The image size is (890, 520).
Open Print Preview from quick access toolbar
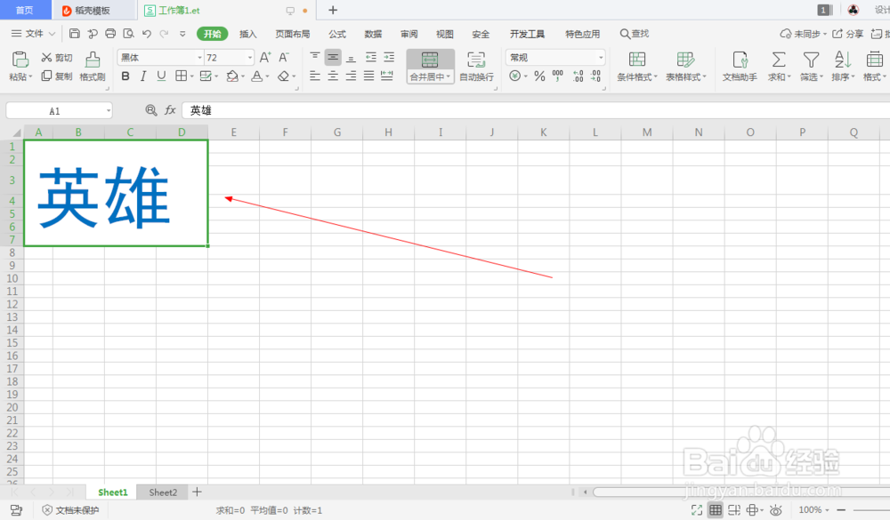click(x=129, y=34)
